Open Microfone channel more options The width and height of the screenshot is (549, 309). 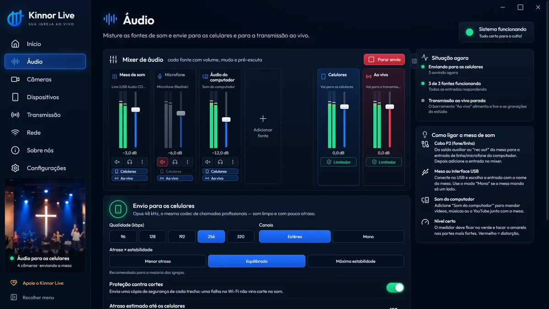click(x=188, y=162)
